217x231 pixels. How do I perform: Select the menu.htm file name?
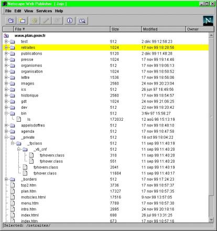click(30, 203)
